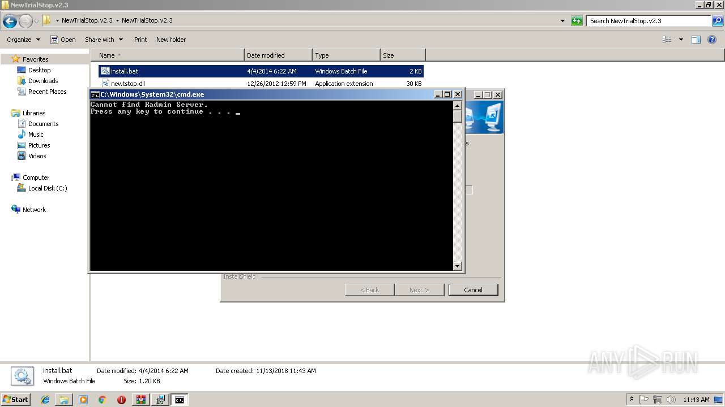The image size is (725, 407).
Task: Open Windows Explorer taskbar icon
Action: point(64,400)
